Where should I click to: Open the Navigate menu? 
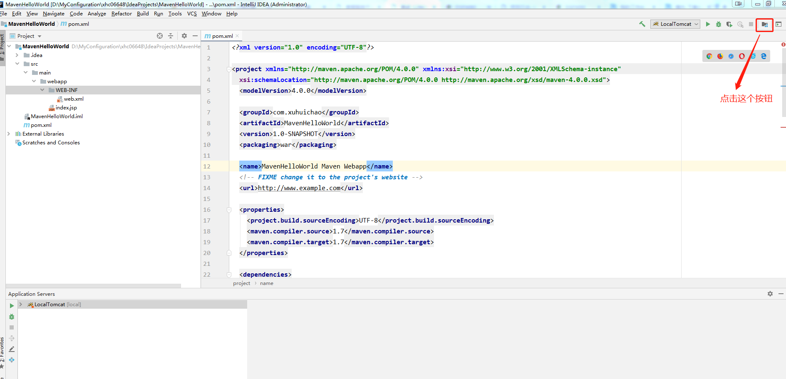point(54,14)
